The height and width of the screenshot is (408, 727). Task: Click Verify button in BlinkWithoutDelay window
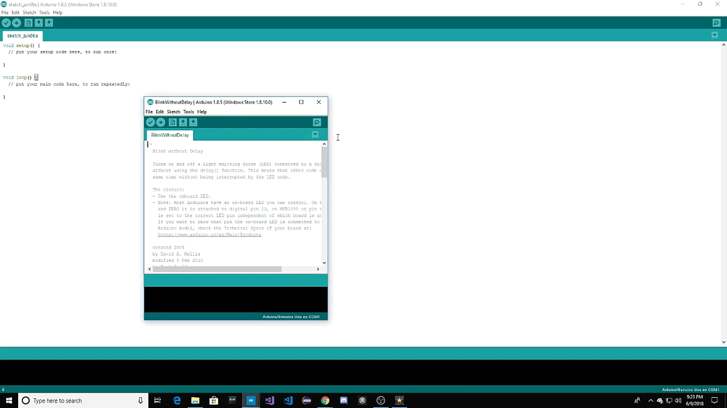[150, 122]
